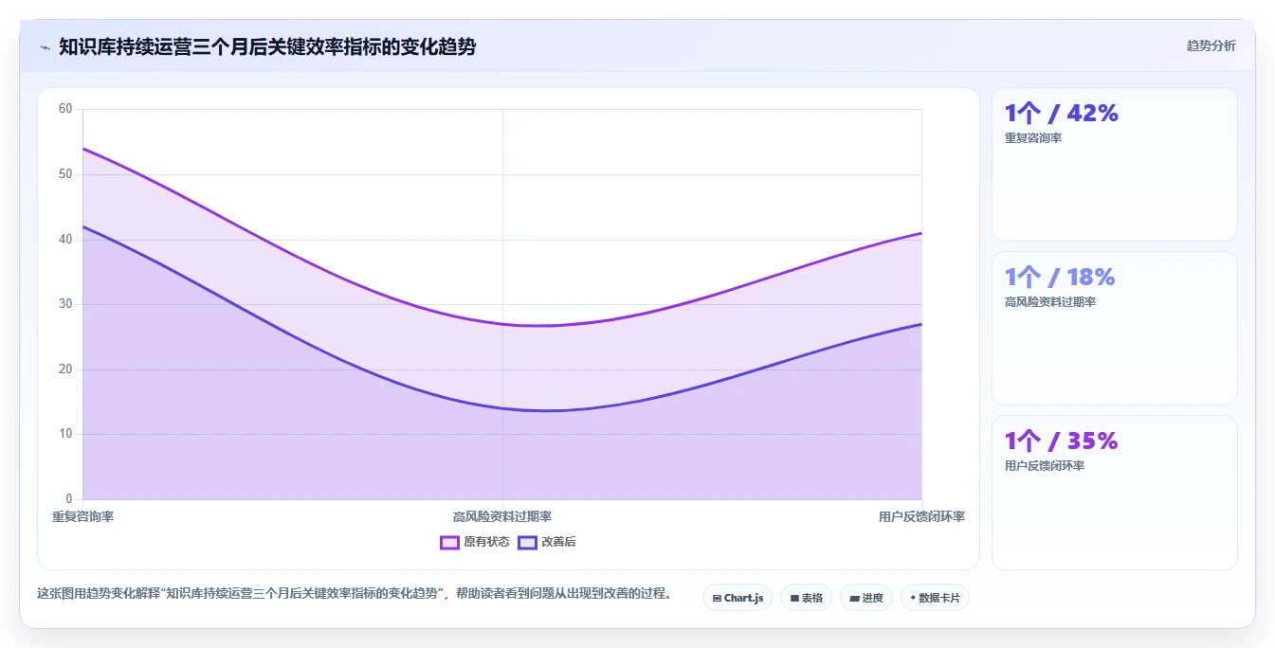Toggle the 改善后 legend item
The image size is (1275, 648).
(547, 542)
